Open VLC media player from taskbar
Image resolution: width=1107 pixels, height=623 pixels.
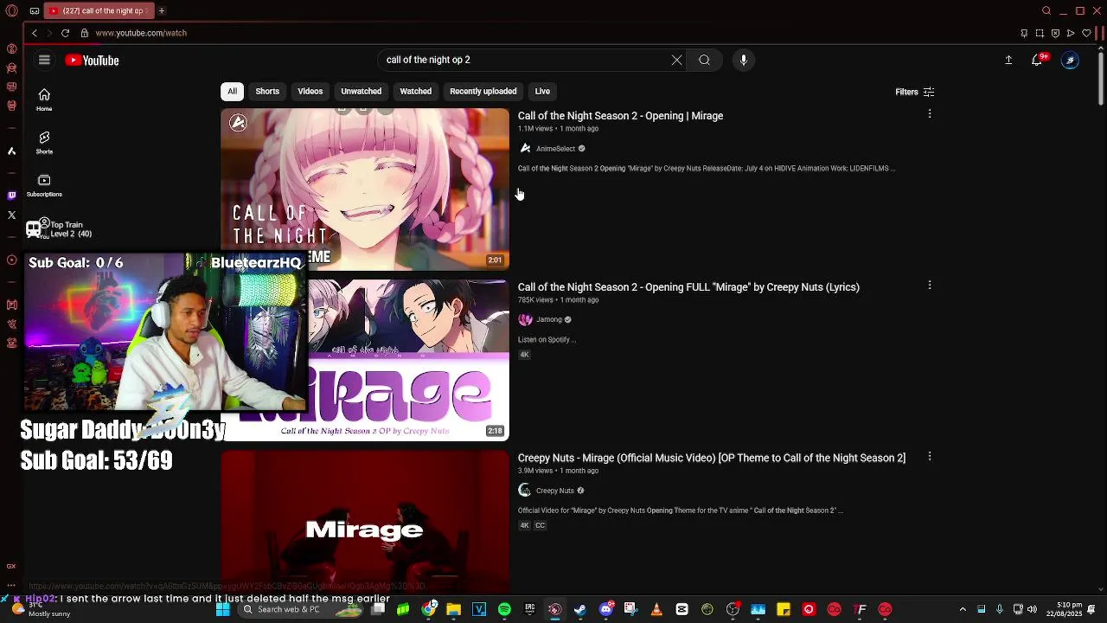click(656, 609)
